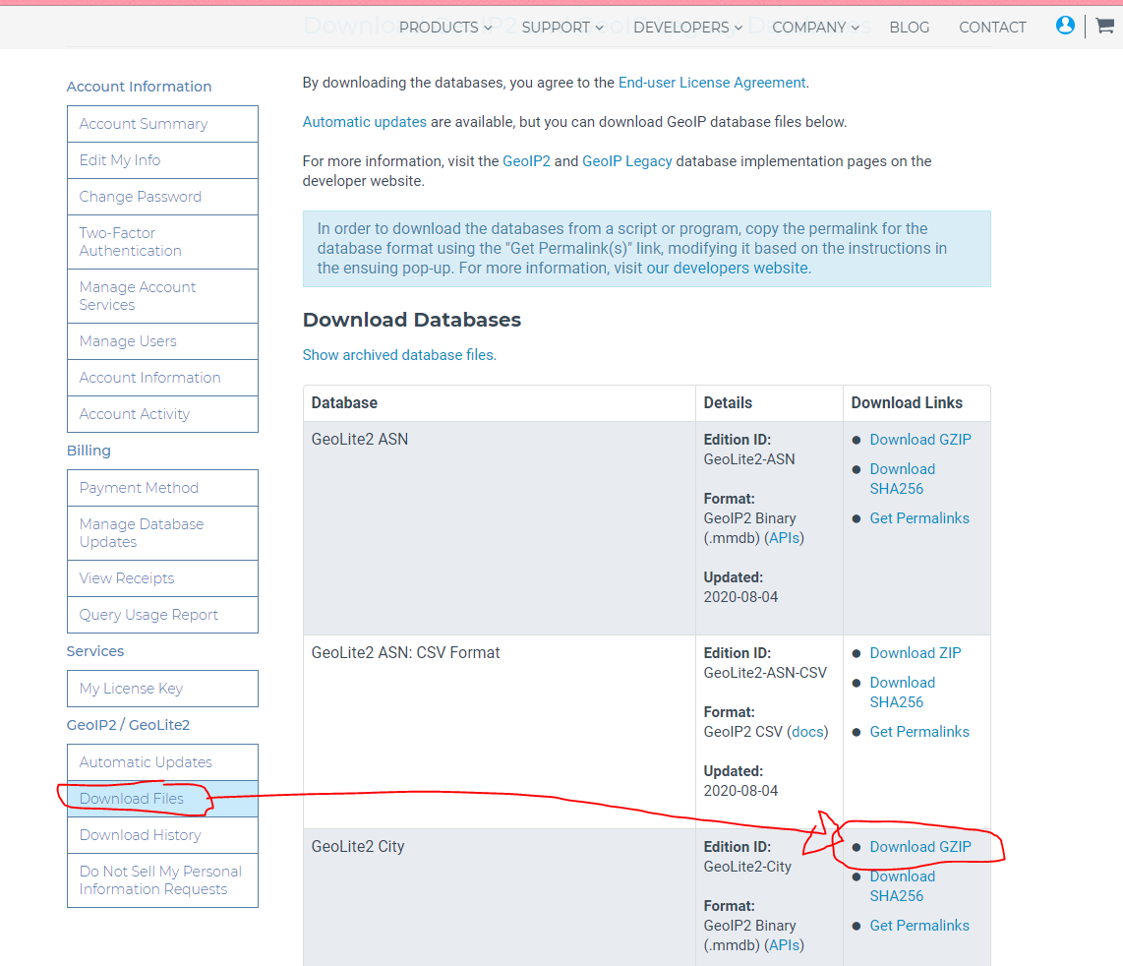Open Manage Users page

pos(162,341)
